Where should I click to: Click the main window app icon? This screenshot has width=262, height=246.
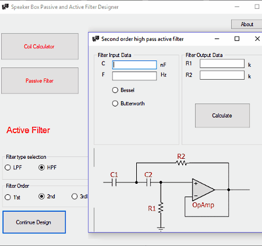point(5,7)
